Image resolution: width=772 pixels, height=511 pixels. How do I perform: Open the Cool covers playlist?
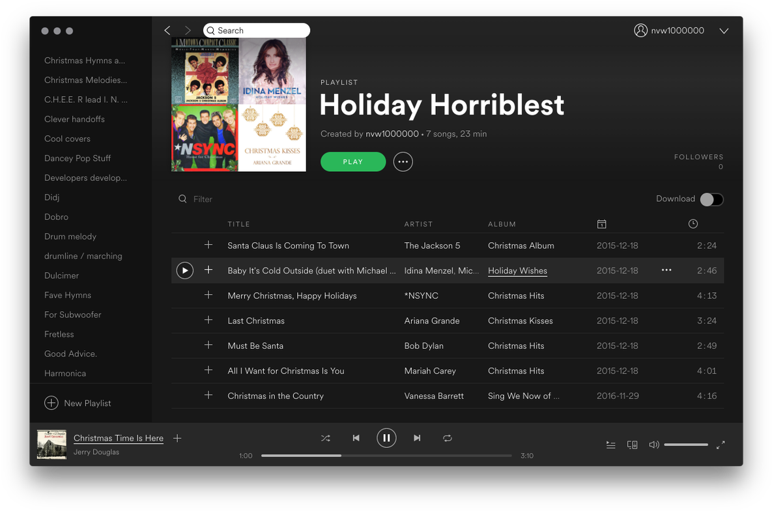click(67, 138)
